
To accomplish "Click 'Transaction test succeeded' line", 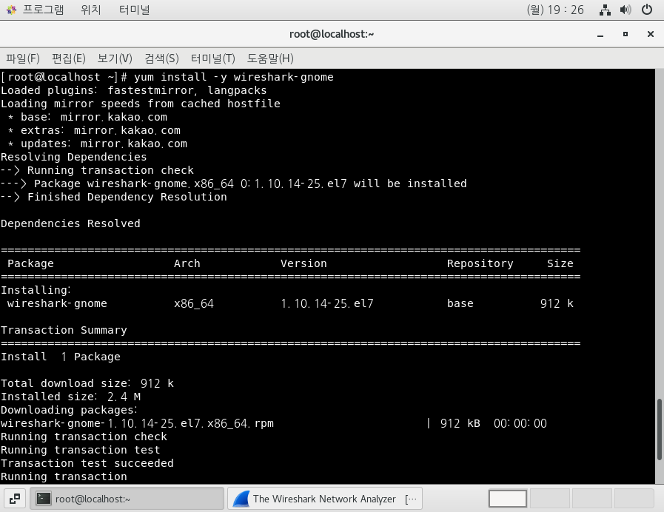I will (x=87, y=463).
